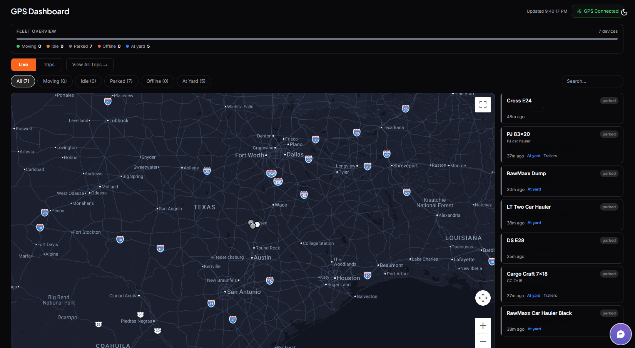Click the recenter crosshair map control

point(483,298)
